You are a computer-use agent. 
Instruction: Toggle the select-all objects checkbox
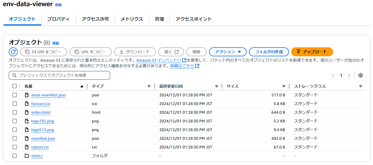[15, 86]
